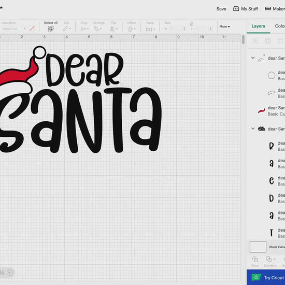Select the black text group thumbnail

pos(262,129)
